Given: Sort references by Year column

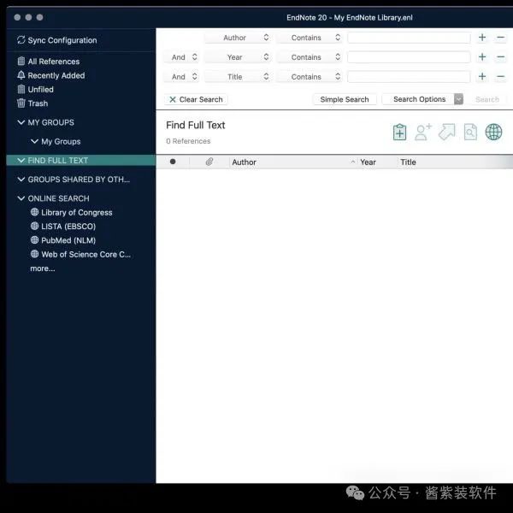Looking at the screenshot, I should tap(378, 162).
